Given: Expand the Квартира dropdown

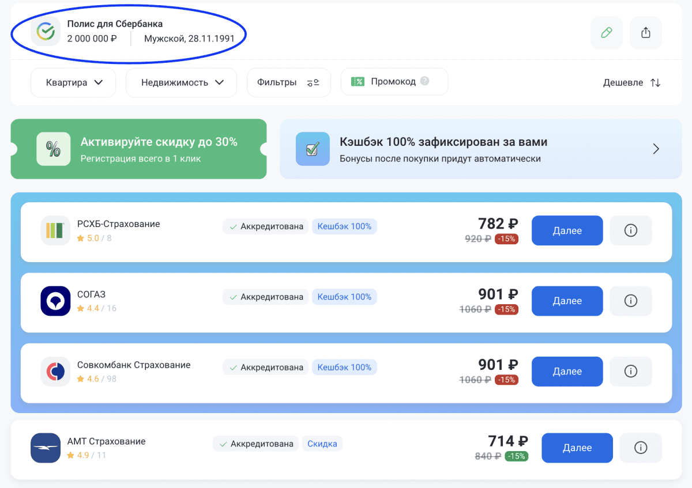Looking at the screenshot, I should [x=73, y=82].
